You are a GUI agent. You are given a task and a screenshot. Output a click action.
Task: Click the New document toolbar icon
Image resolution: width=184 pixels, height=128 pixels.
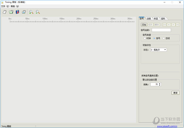5,12
